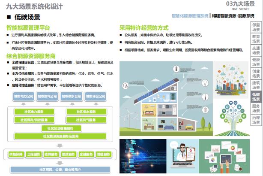Click the 智能能源管理平台 heading

(28, 28)
